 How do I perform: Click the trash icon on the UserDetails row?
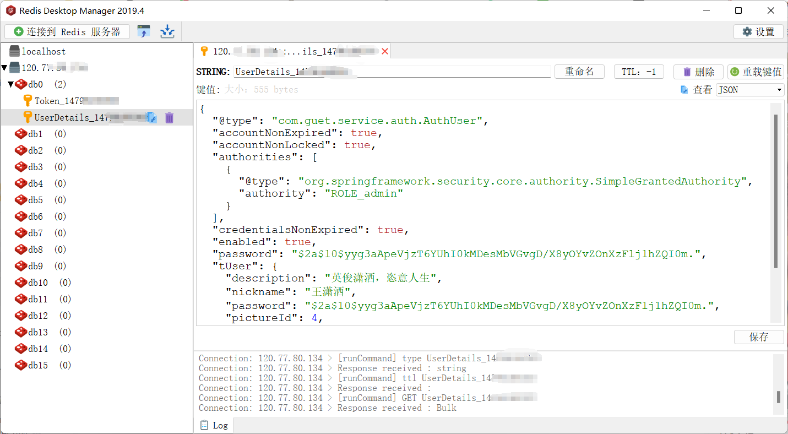point(169,117)
